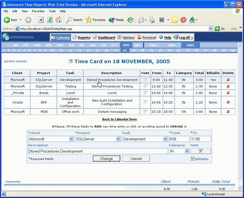Open the address bar URL dropdown
Viewport: 244px width, 198px height.
pos(210,29)
